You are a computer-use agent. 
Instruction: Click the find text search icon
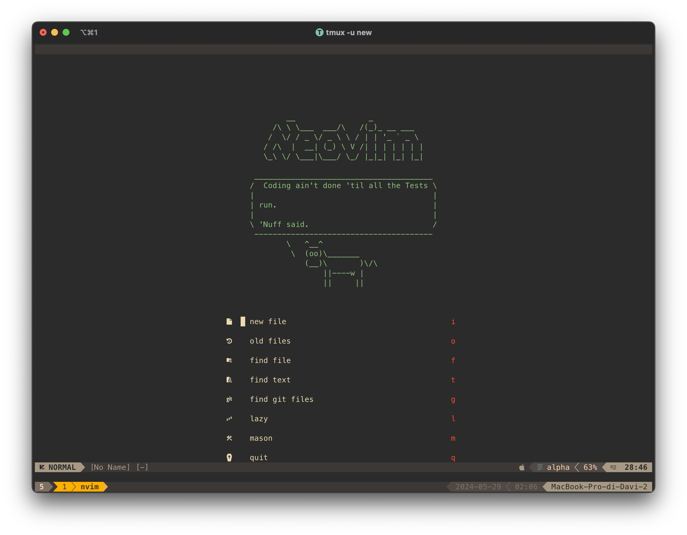click(x=229, y=380)
